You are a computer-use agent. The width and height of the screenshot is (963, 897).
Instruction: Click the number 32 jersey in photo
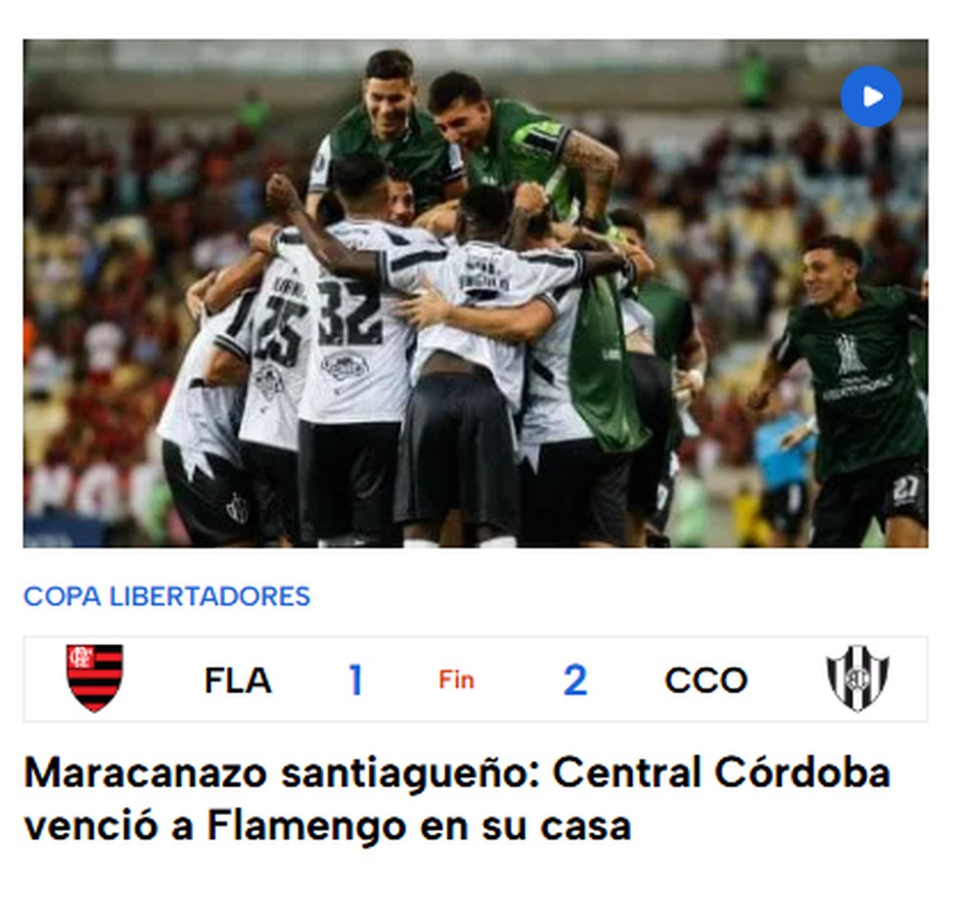350,313
